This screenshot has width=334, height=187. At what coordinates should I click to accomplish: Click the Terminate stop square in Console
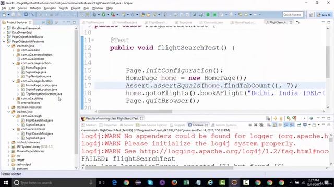coord(250,125)
